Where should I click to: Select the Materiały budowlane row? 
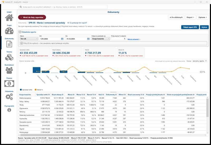tap(112, 115)
